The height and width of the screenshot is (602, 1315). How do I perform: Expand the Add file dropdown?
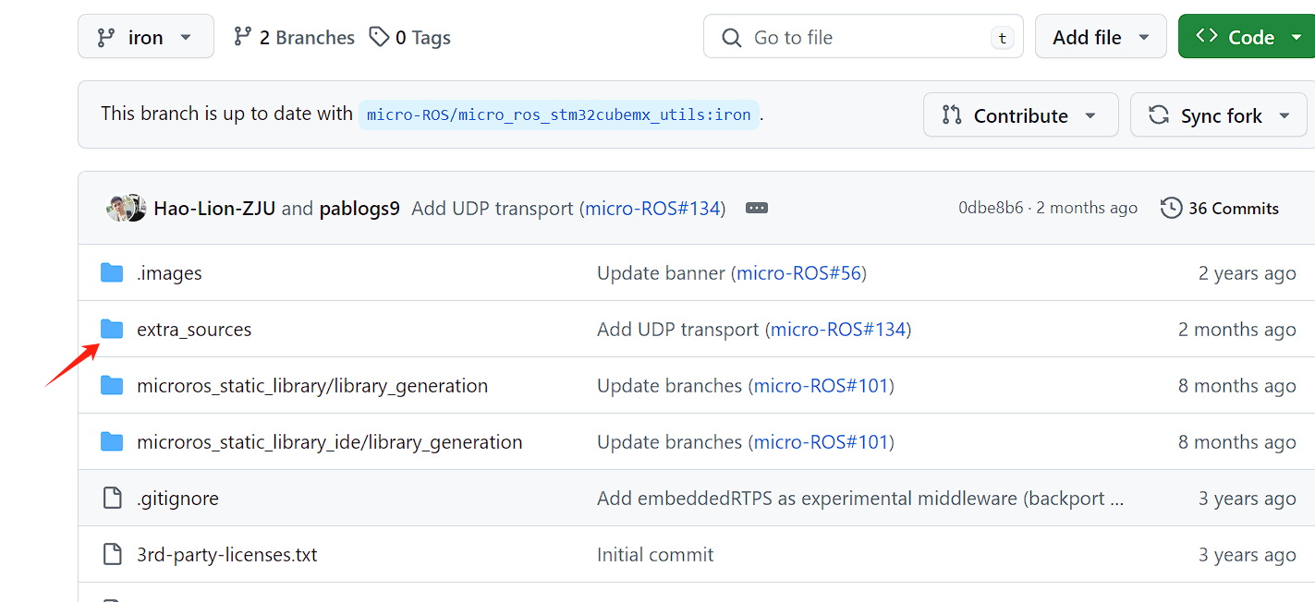[1100, 38]
